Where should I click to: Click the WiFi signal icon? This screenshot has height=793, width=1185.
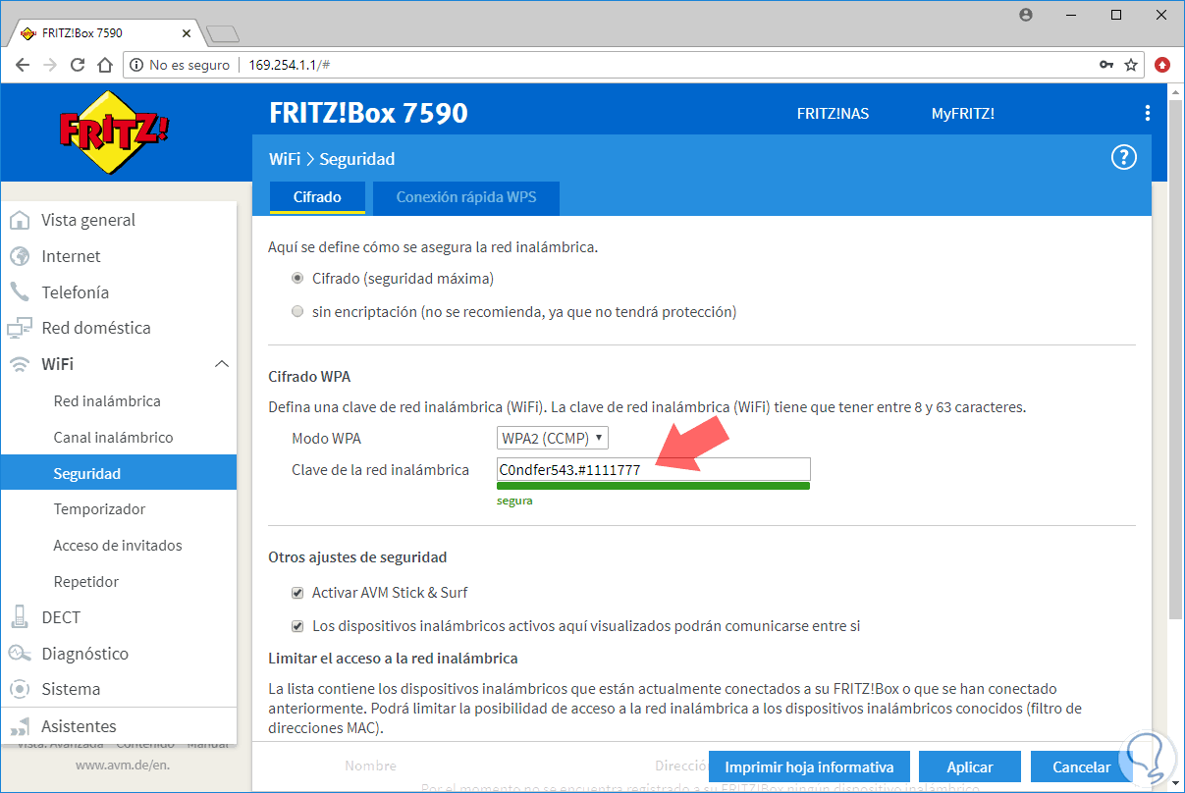[x=20, y=364]
